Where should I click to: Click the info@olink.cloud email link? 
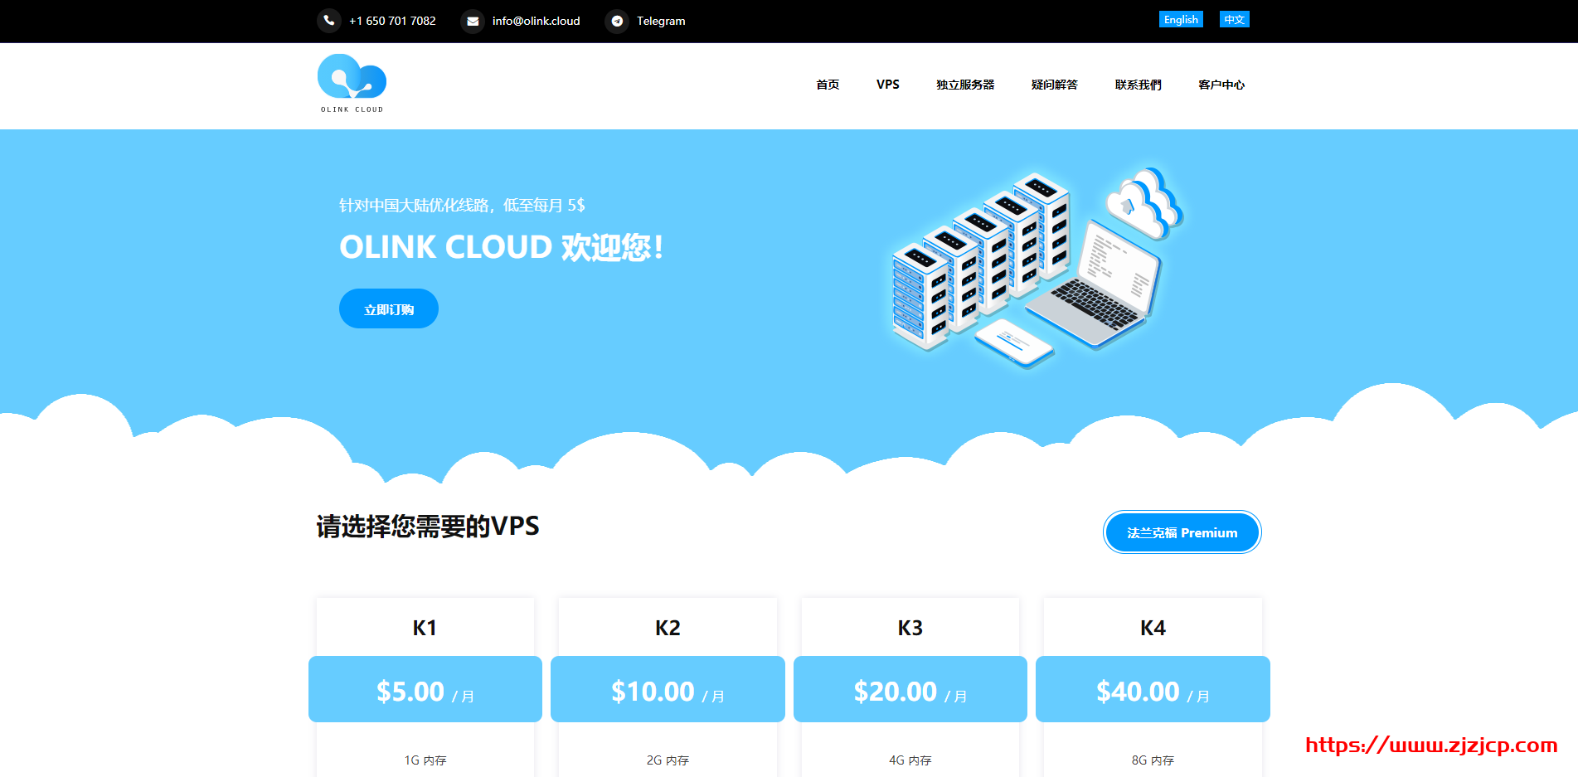(536, 21)
